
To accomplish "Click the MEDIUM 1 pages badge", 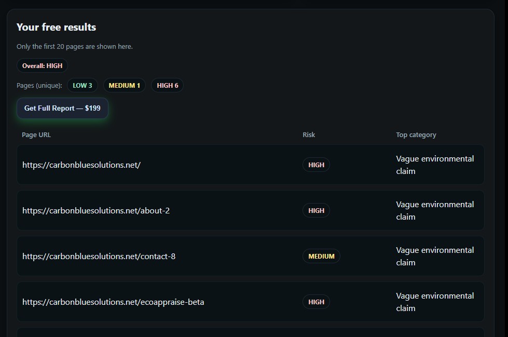I will coord(125,86).
